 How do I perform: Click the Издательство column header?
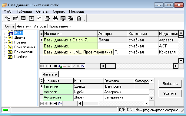pos(168,34)
